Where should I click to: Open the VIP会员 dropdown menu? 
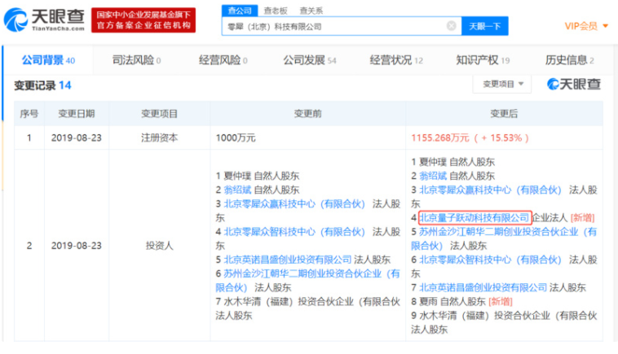click(586, 26)
